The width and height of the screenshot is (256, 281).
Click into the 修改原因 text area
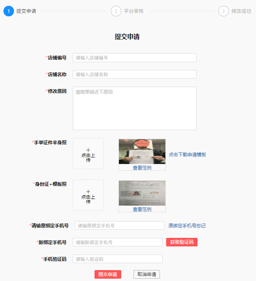pyautogui.click(x=135, y=108)
